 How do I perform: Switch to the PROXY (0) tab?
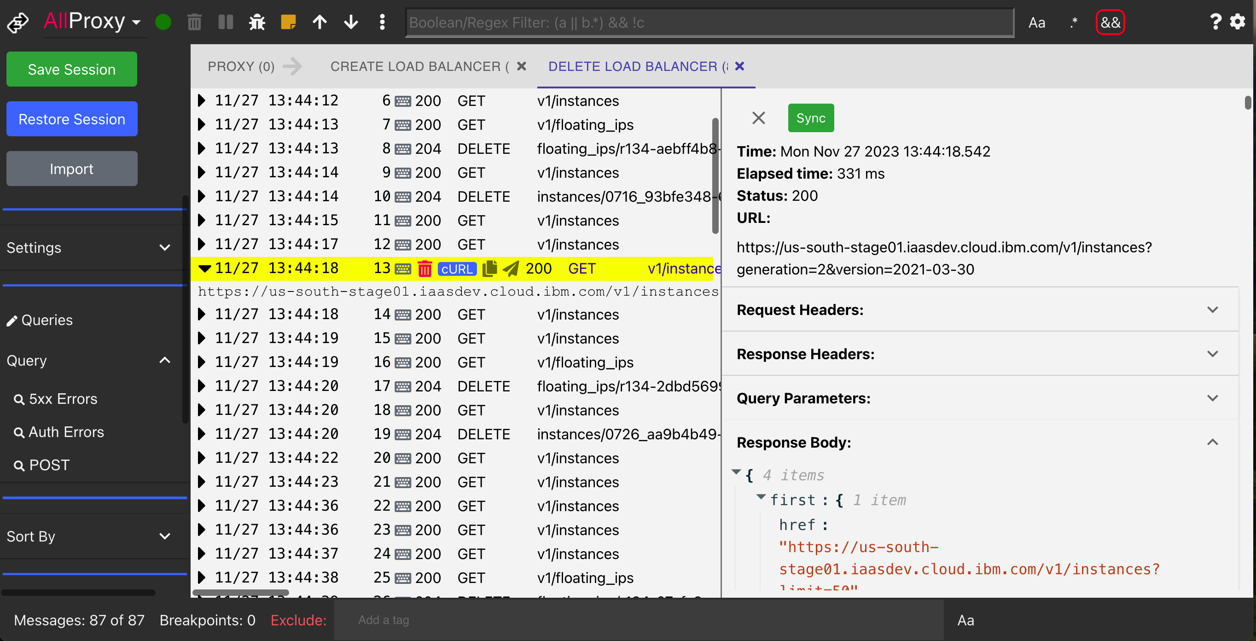[241, 66]
